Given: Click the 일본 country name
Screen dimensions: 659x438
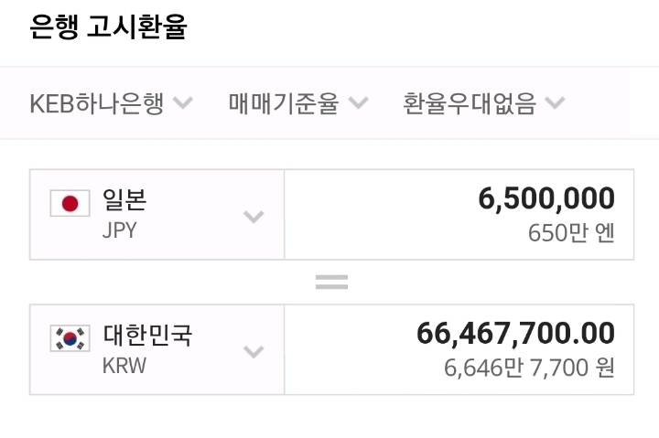Looking at the screenshot, I should (x=124, y=199).
